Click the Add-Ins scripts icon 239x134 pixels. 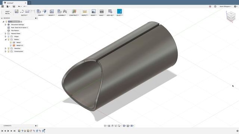(x=110, y=11)
